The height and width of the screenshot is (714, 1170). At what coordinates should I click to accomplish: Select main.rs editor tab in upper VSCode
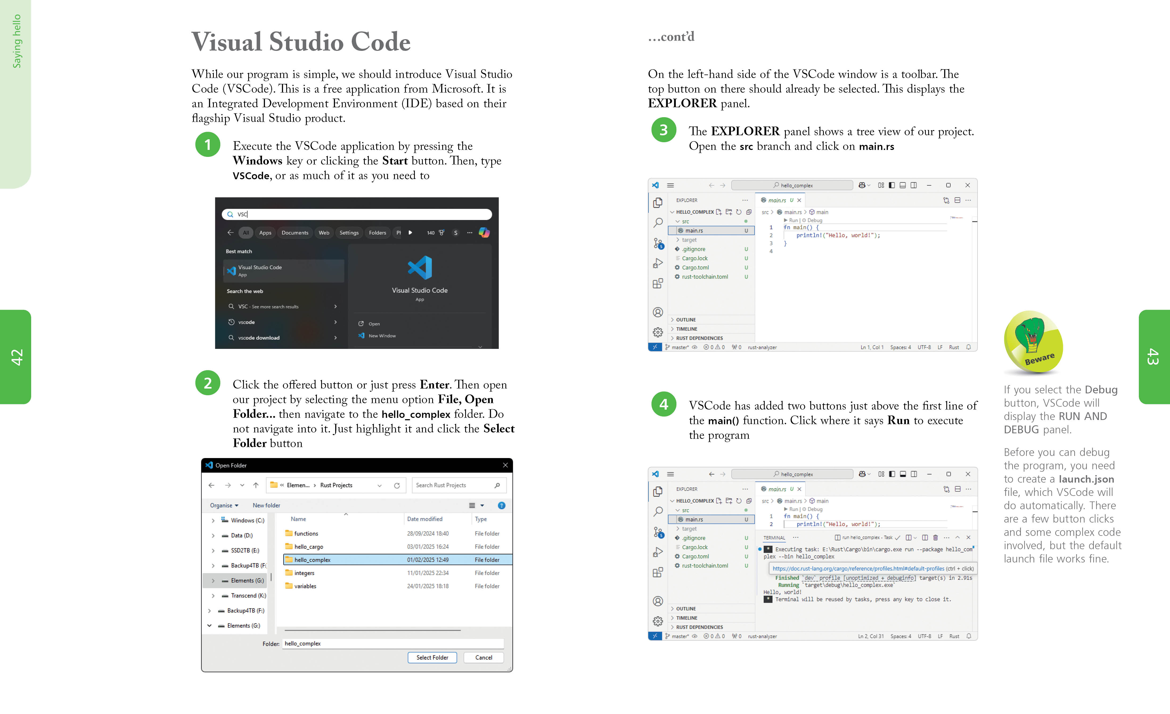[x=781, y=201]
